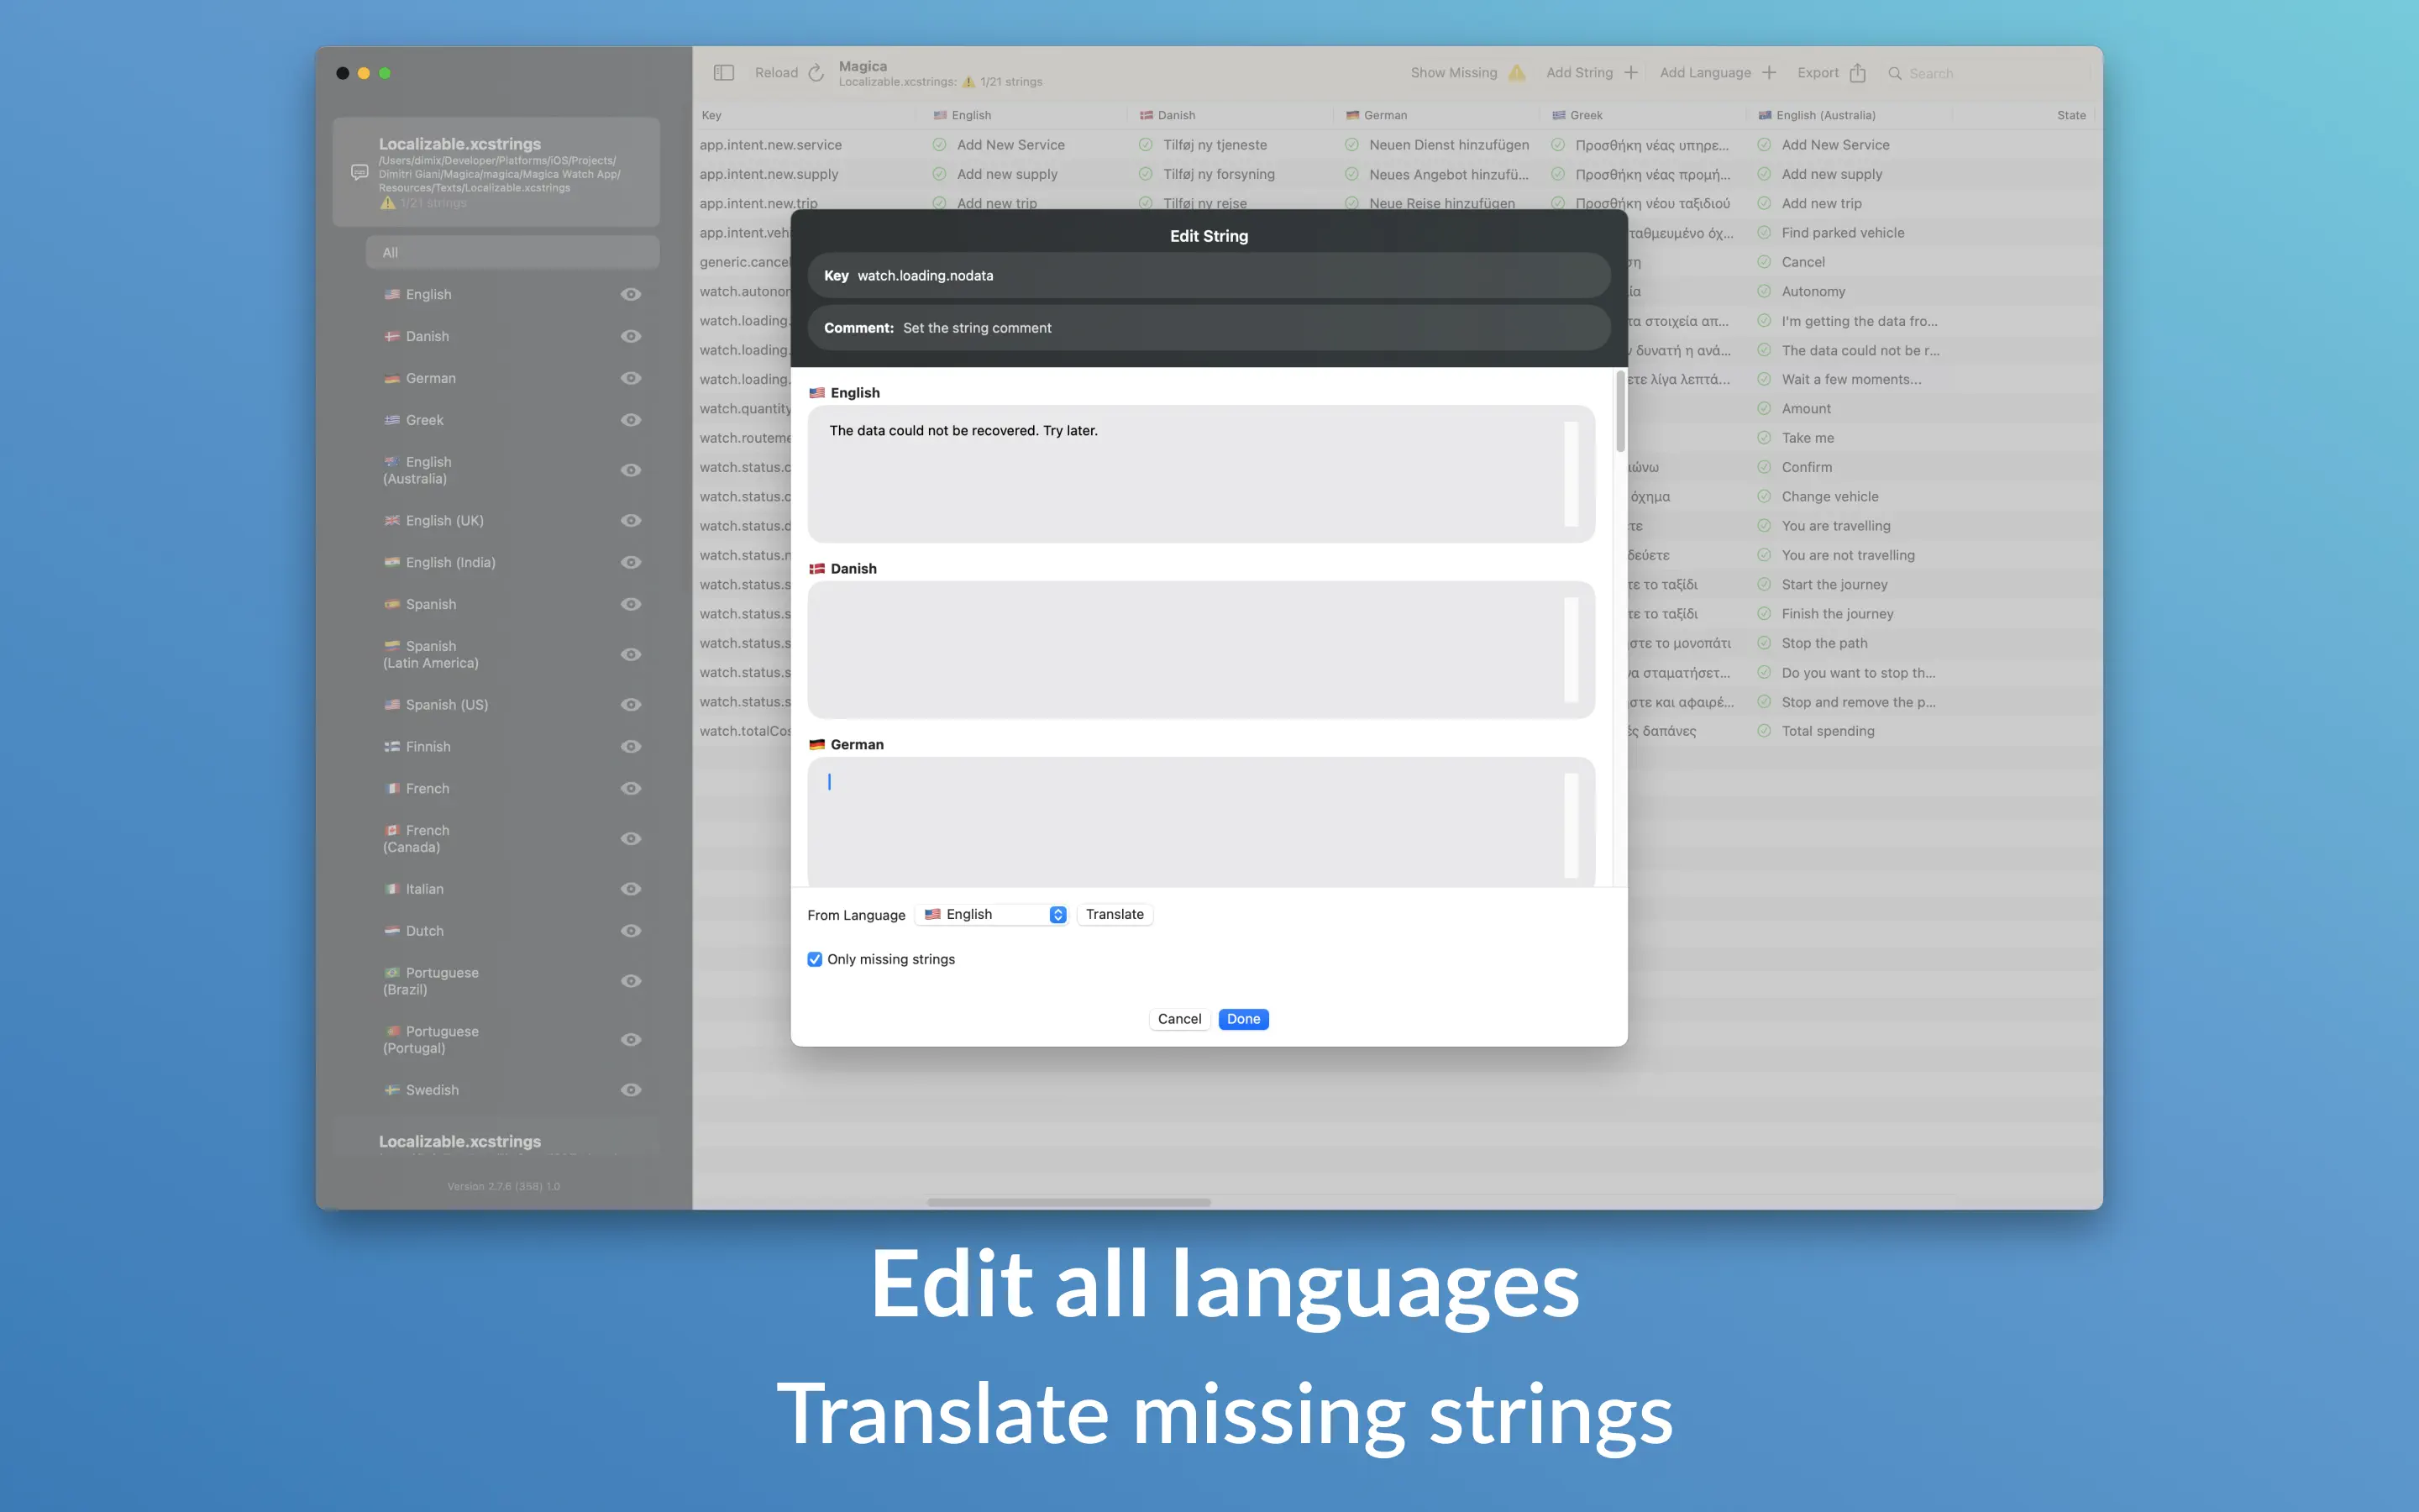Toggle the sidebar panel icon
The width and height of the screenshot is (2419, 1512).
click(x=724, y=73)
